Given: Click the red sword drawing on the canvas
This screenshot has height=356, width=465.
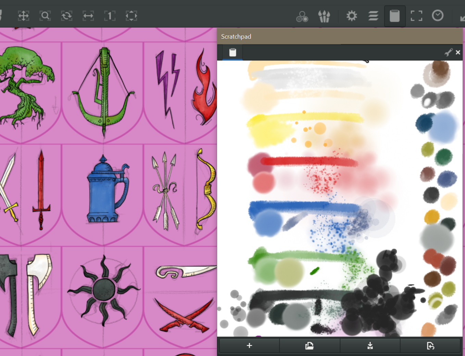Looking at the screenshot, I should pyautogui.click(x=41, y=190).
